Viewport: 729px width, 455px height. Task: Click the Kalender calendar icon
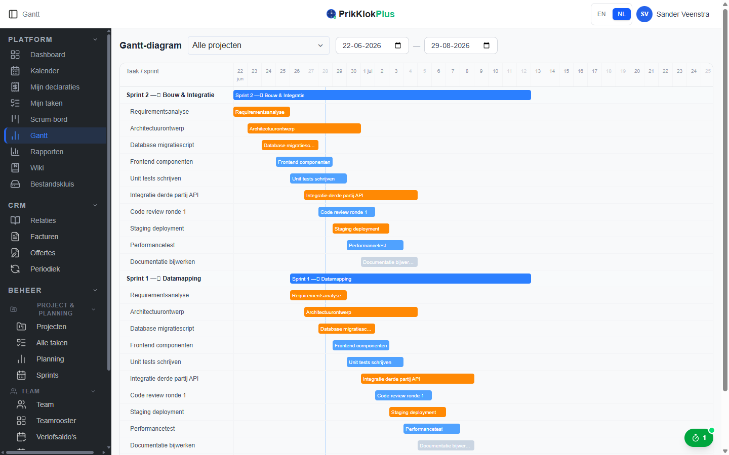click(x=15, y=71)
